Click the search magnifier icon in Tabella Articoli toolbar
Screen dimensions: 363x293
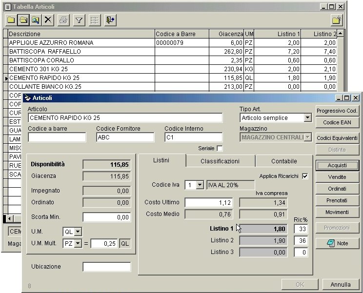(36, 20)
